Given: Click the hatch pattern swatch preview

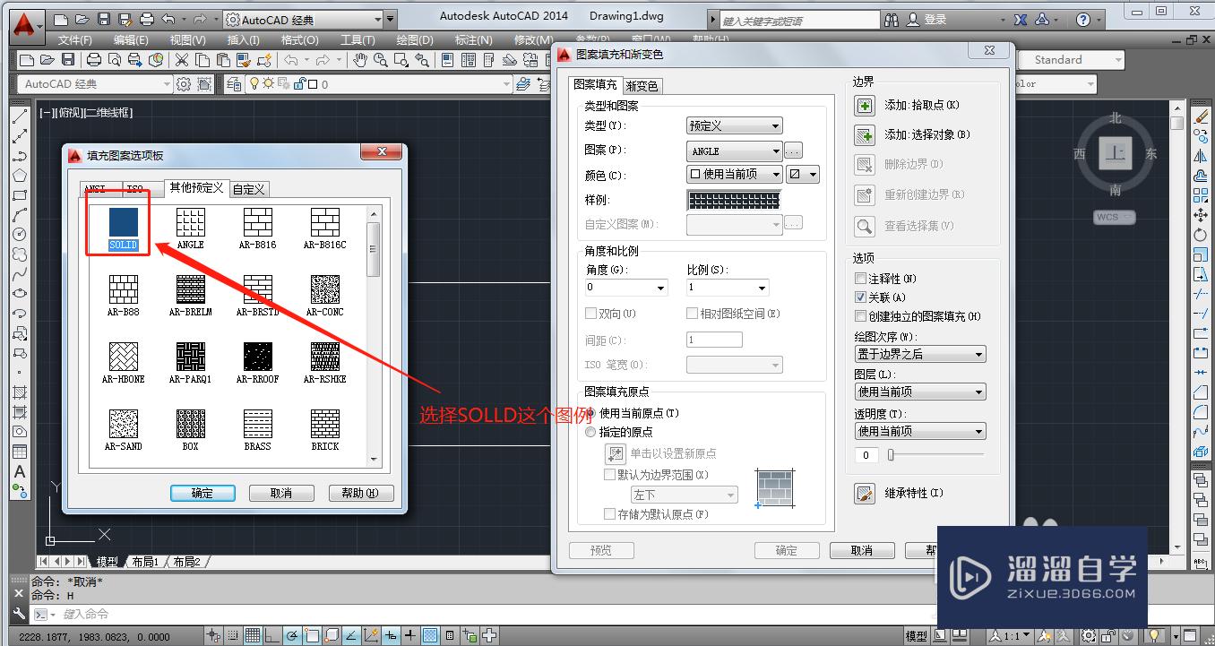Looking at the screenshot, I should tap(734, 200).
